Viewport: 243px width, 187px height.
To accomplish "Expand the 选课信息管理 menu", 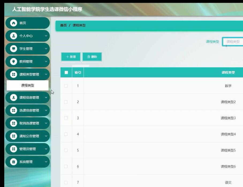I will pos(46,110).
